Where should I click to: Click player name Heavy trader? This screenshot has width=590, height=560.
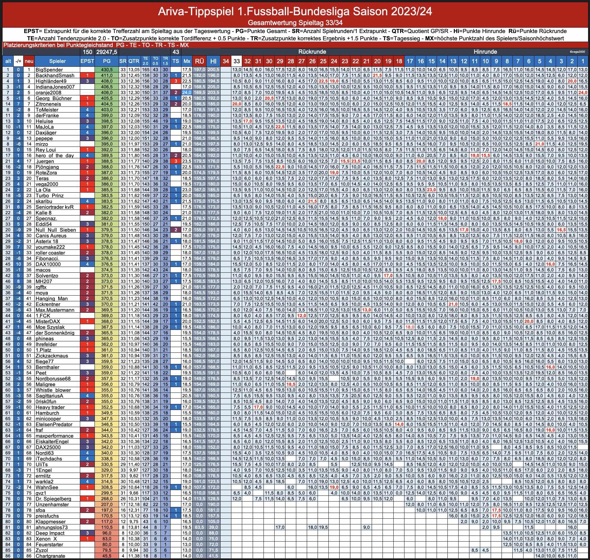(x=50, y=407)
